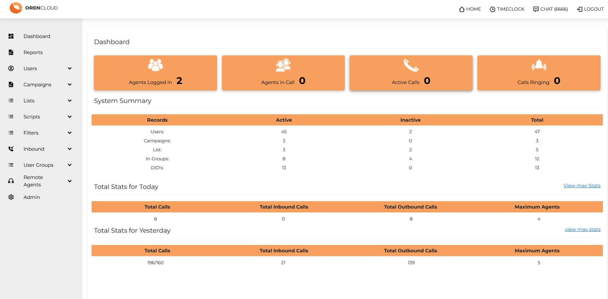The image size is (608, 299).
Task: Open the Dashboard sidebar item
Action: 37,36
